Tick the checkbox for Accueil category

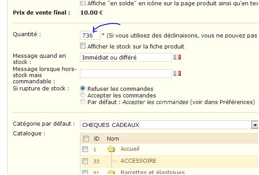pyautogui.click(x=85, y=149)
